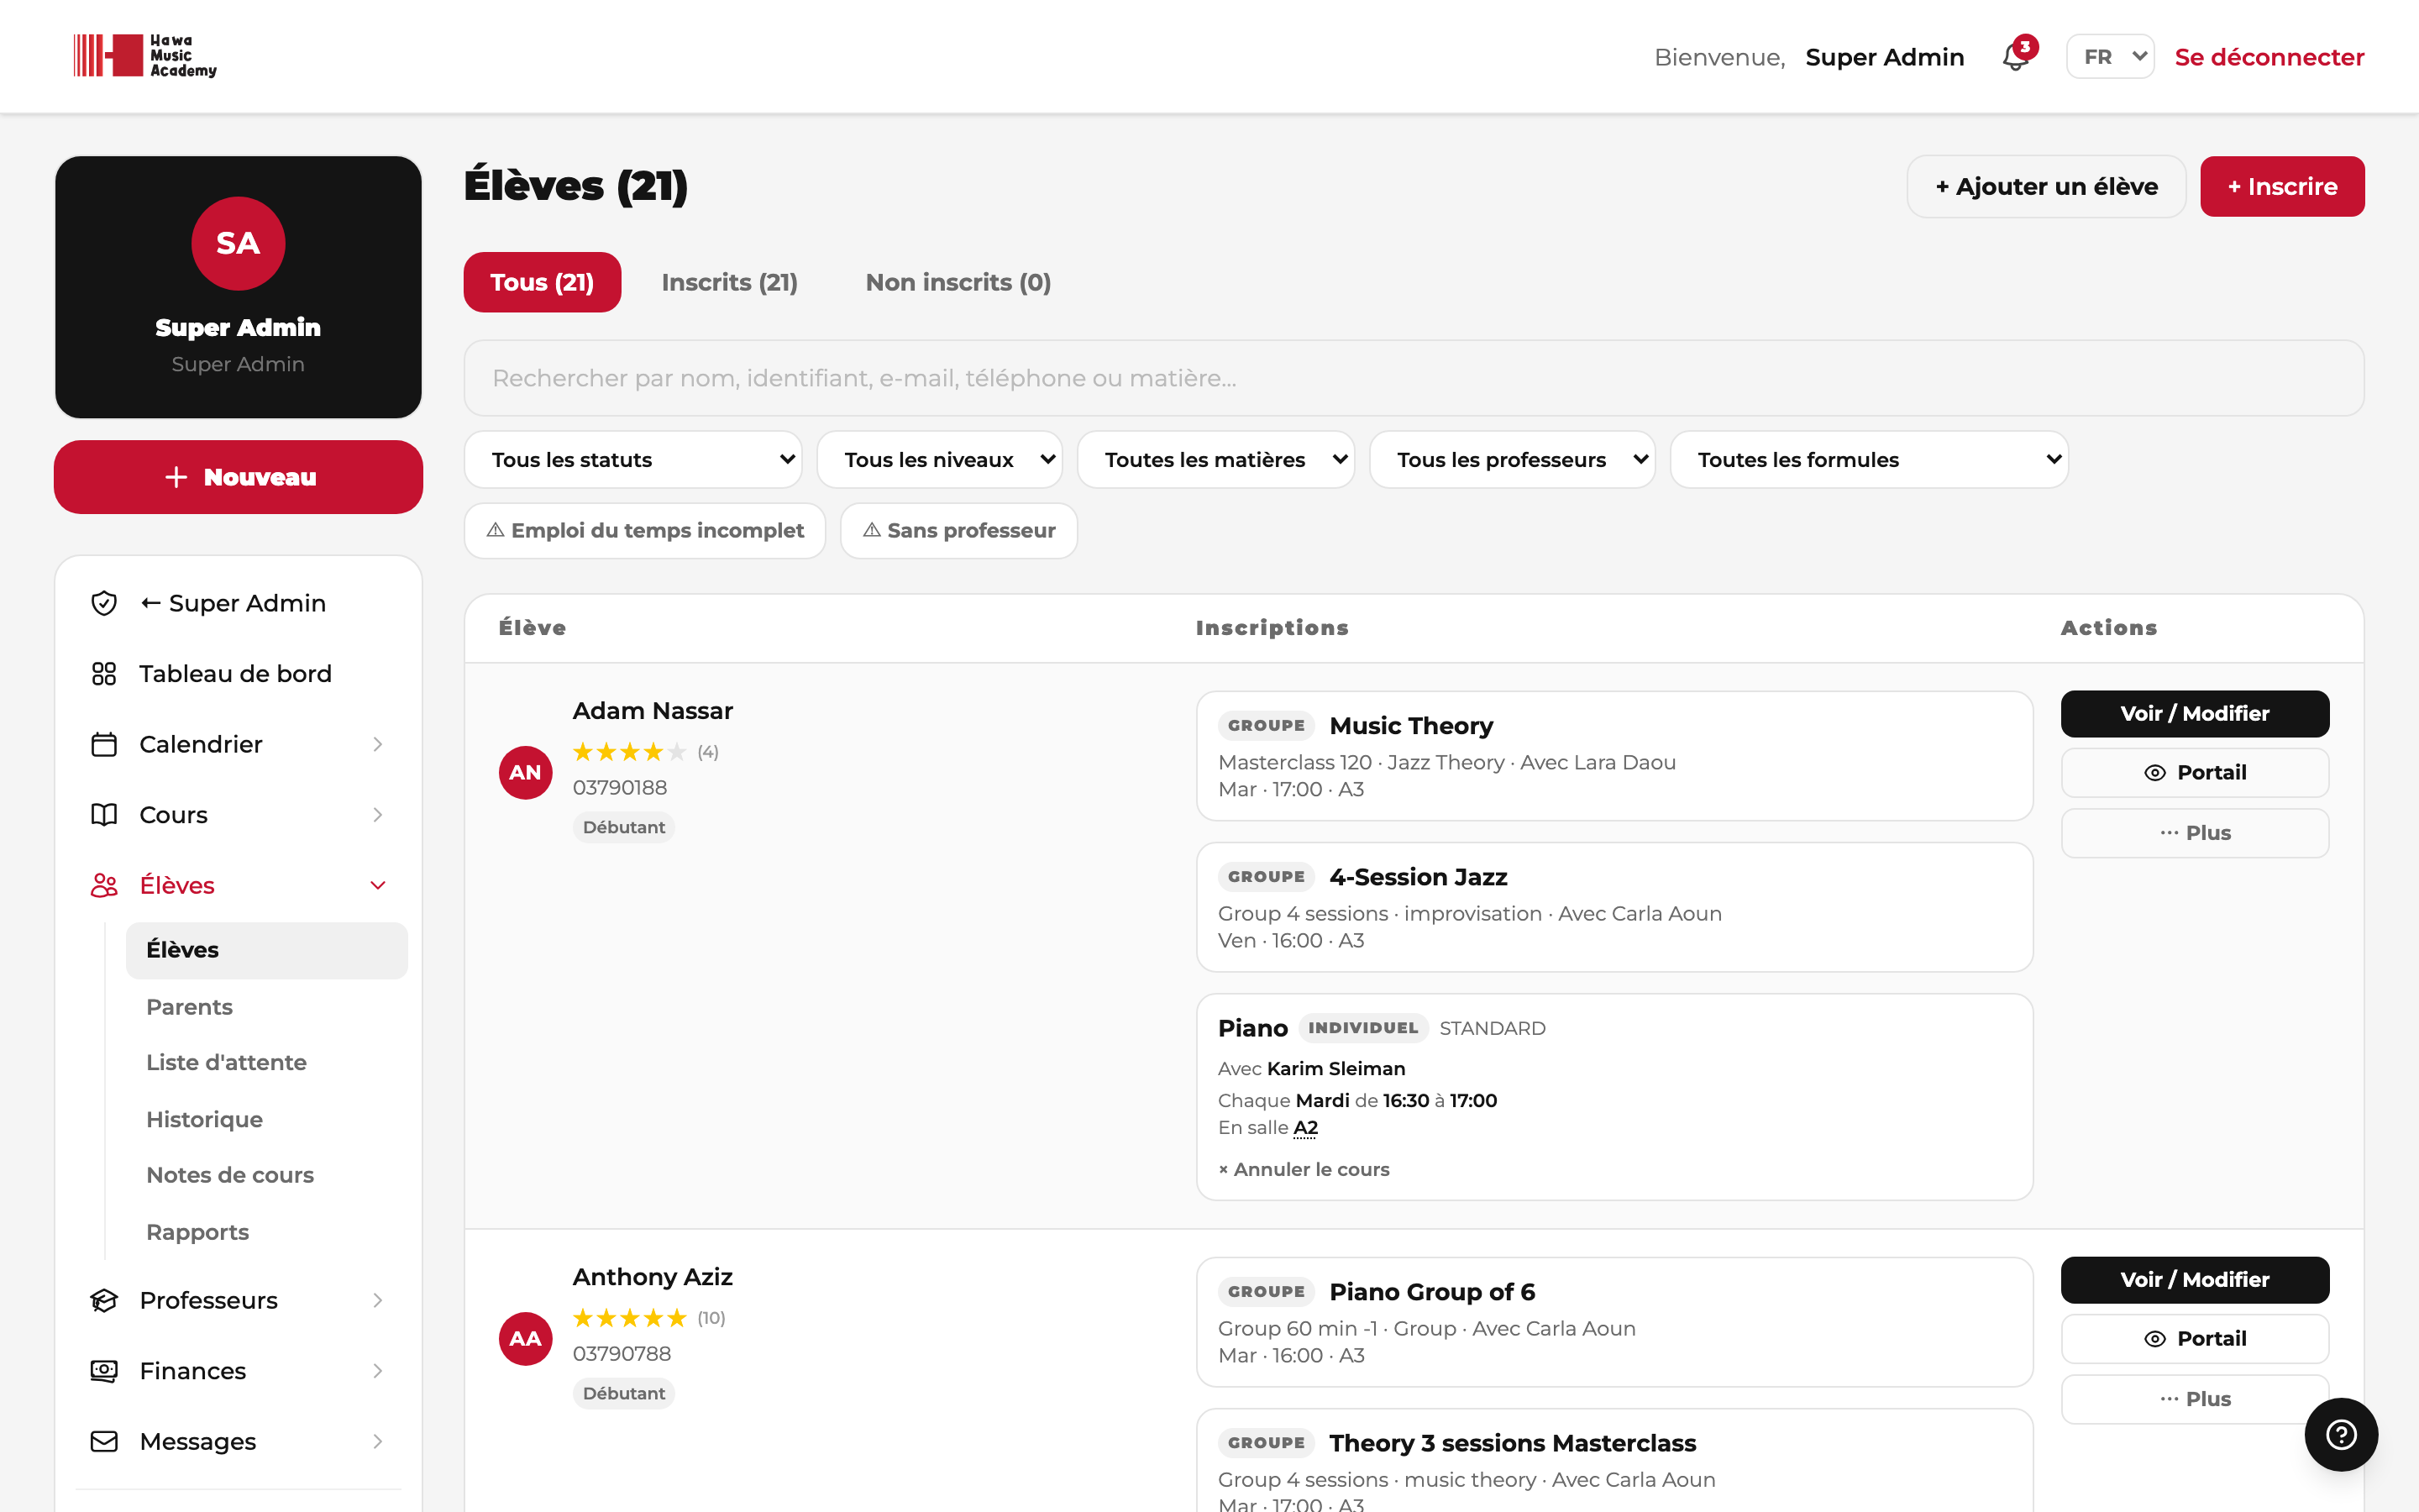Focus the student search field
The height and width of the screenshot is (1512, 2419).
pyautogui.click(x=1414, y=378)
